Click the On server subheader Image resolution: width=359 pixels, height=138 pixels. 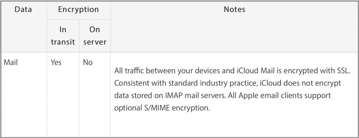(x=95, y=36)
